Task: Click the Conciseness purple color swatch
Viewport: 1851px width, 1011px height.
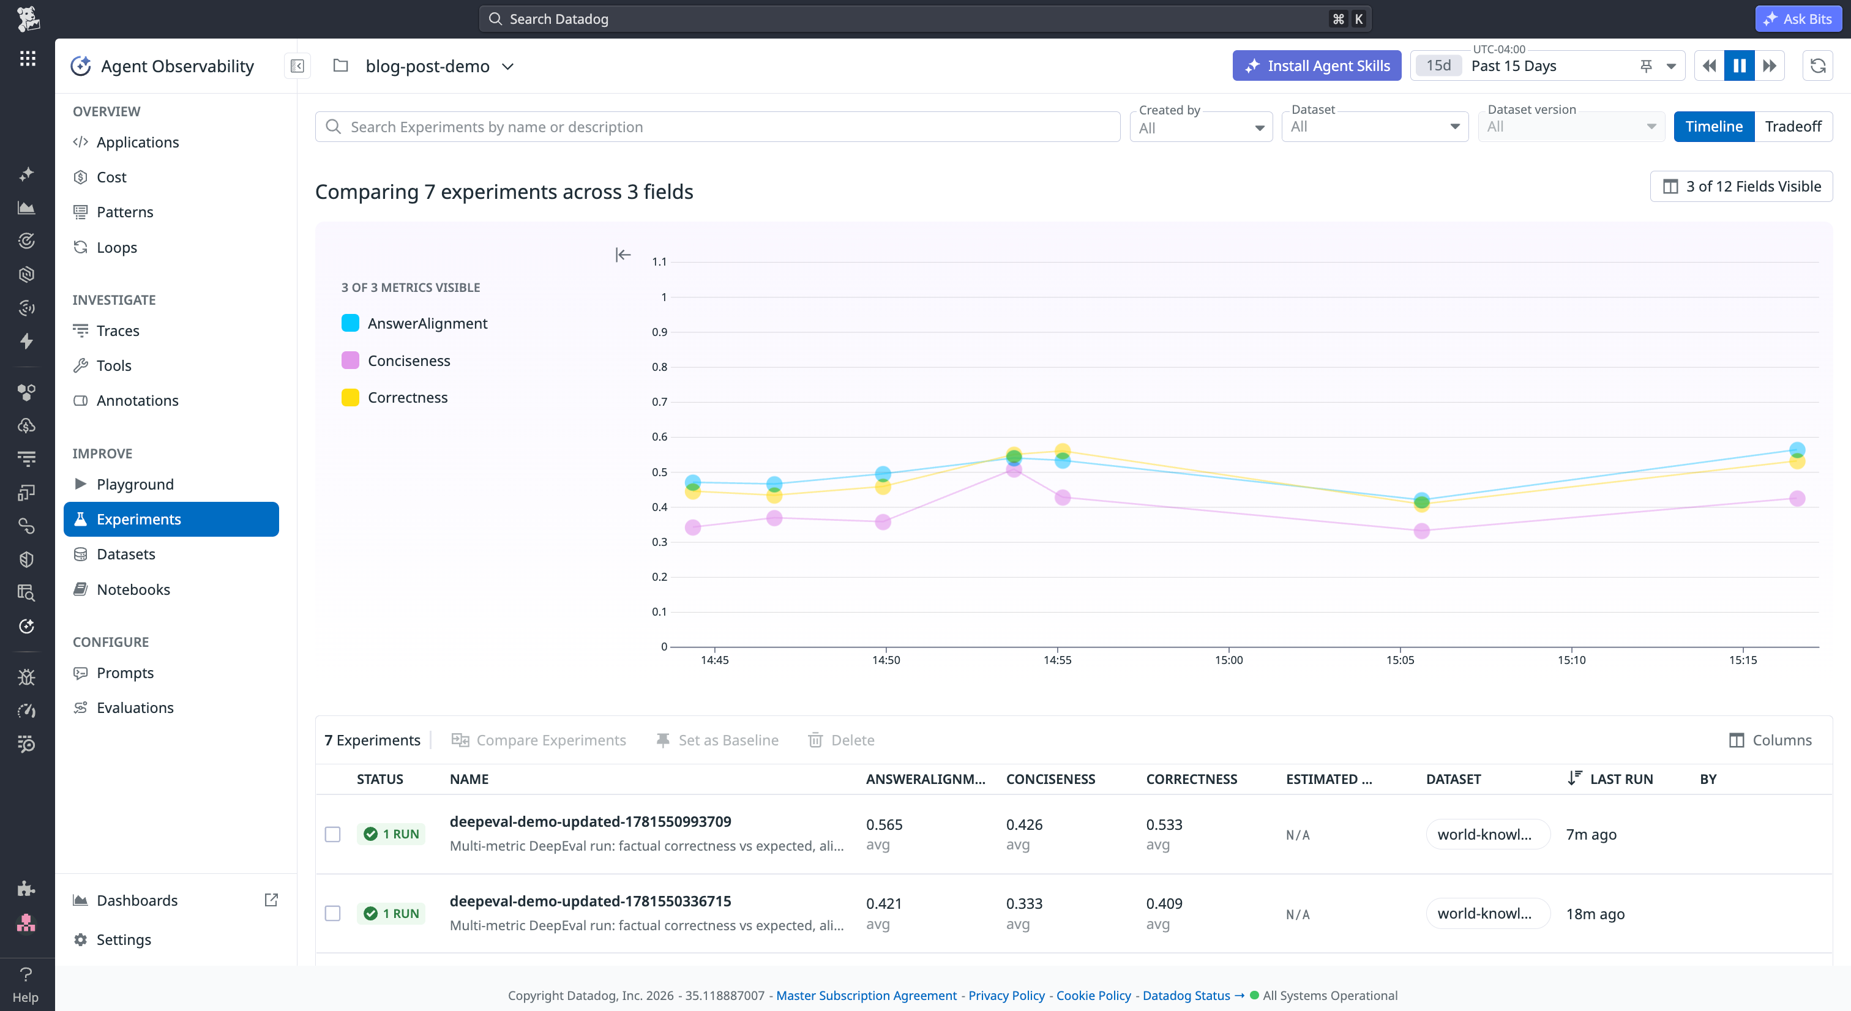Action: click(350, 360)
